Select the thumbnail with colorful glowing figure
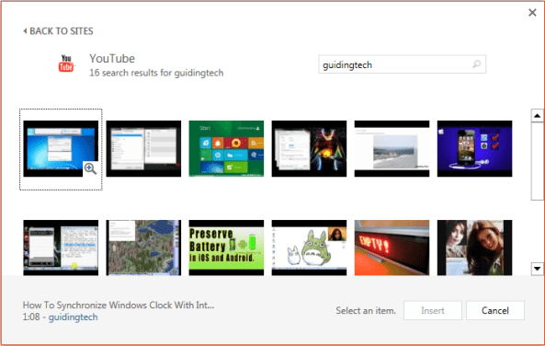This screenshot has height=346, width=545. (309, 149)
